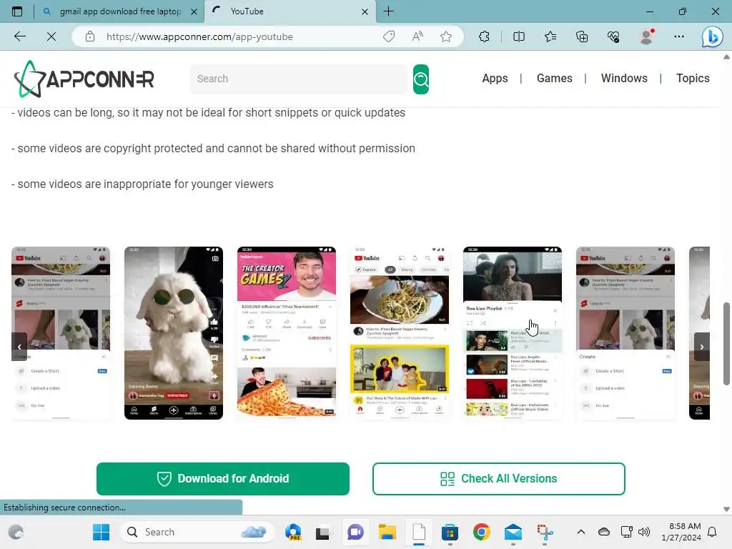Image resolution: width=732 pixels, height=549 pixels.
Task: Close the YouTube tab
Action: point(365,11)
